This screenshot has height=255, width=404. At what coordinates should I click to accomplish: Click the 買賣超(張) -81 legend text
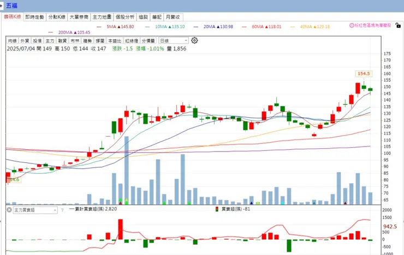pos(236,209)
